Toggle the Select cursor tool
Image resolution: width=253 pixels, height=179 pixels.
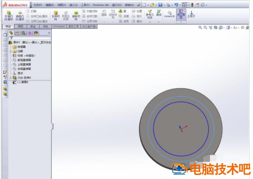[184, 5]
